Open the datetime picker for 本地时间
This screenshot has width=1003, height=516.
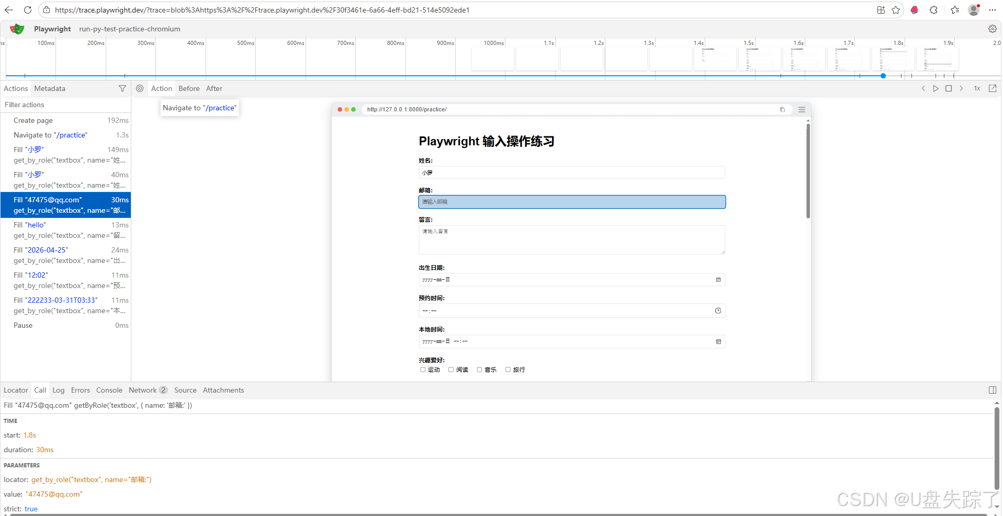718,341
